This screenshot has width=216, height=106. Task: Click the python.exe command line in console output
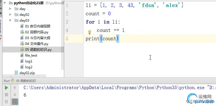pos(120,88)
